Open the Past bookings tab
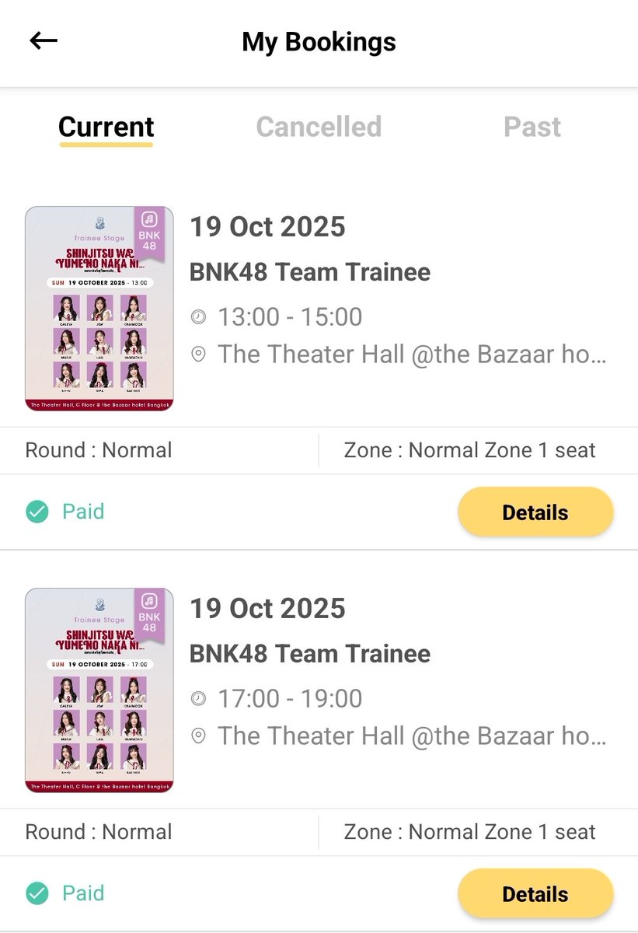The width and height of the screenshot is (638, 933). pos(532,127)
